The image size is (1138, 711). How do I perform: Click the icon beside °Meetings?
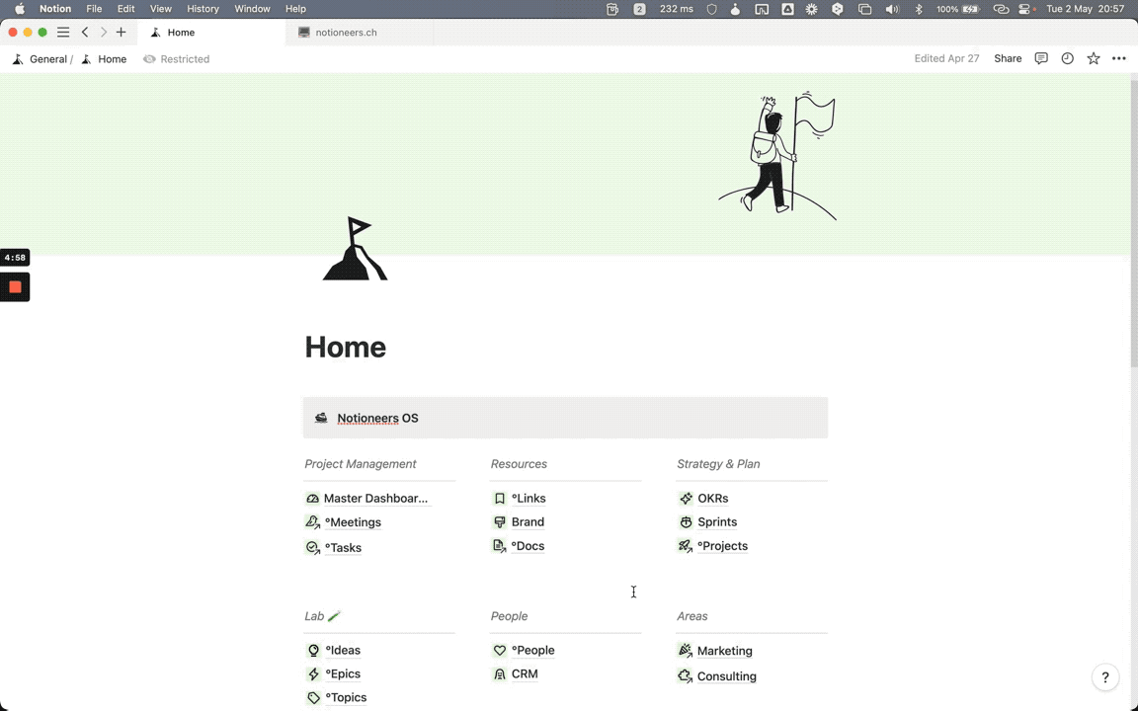(313, 522)
